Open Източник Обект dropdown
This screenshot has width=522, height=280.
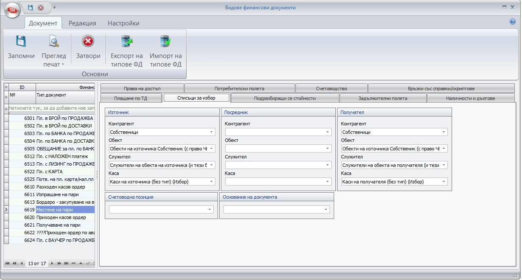211,149
